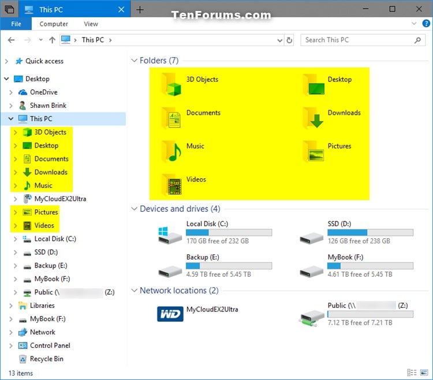
Task: Open the Pictures folder icon in Folders group
Action: (313, 151)
